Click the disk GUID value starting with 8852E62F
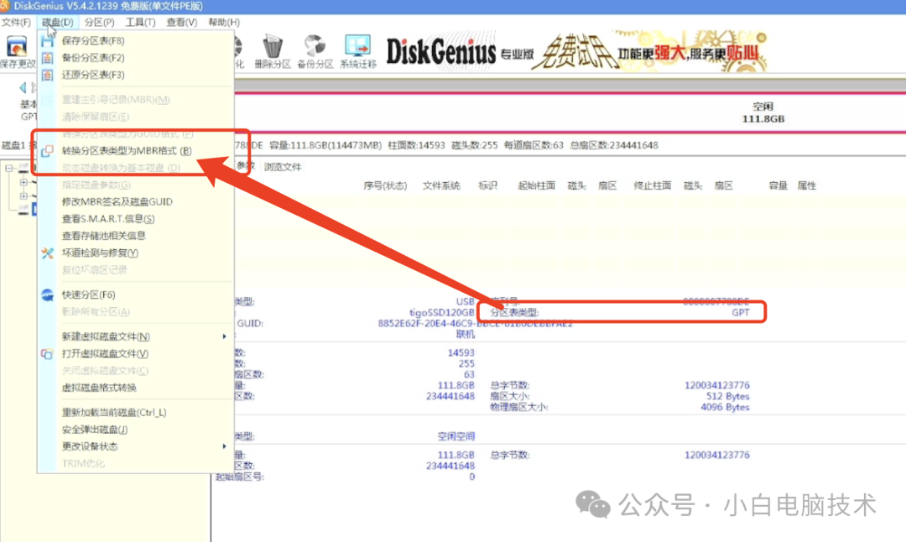 point(475,324)
